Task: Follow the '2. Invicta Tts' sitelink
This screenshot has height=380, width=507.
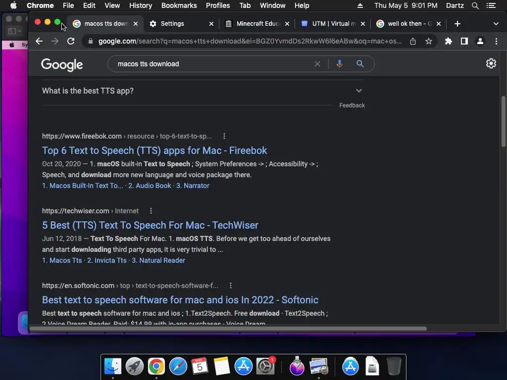Action: [x=107, y=260]
